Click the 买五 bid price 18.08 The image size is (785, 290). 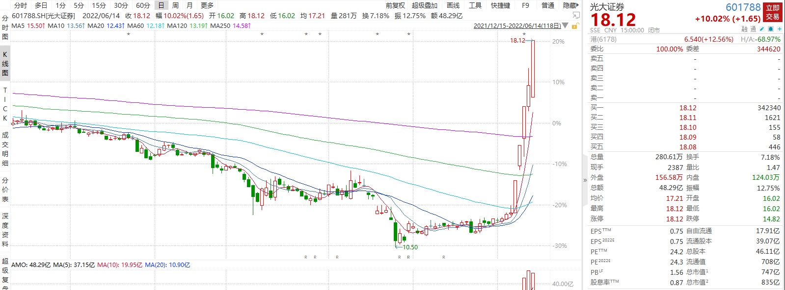(688, 147)
